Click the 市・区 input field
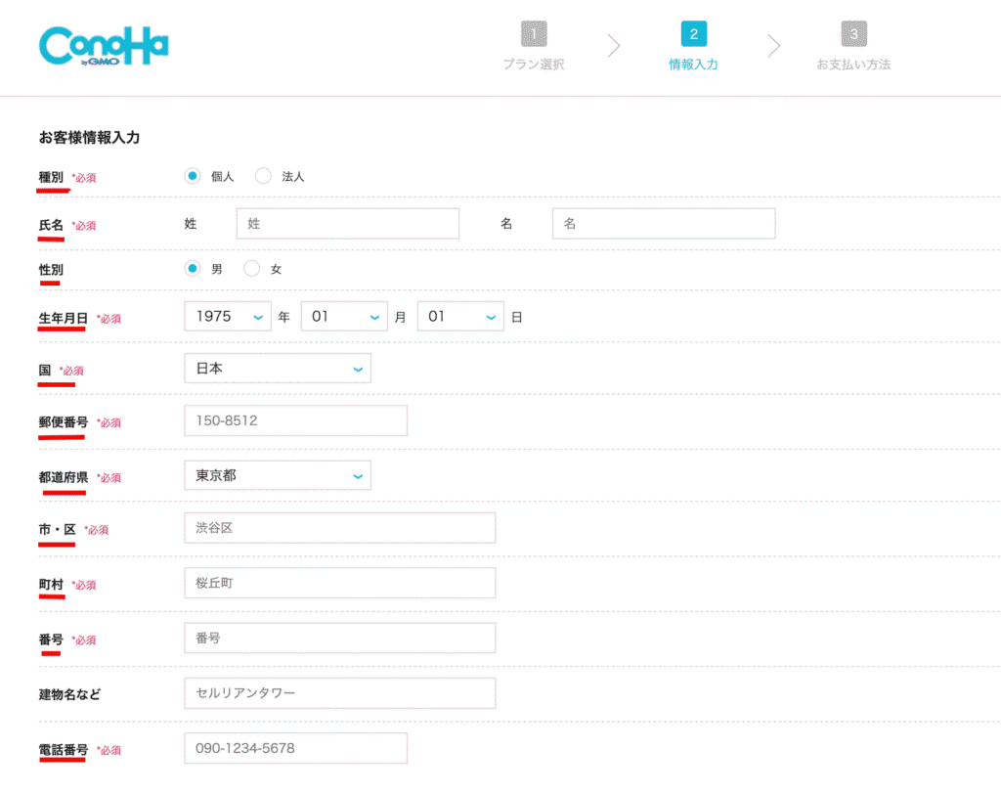Viewport: 1001px width, 793px height. tap(339, 528)
